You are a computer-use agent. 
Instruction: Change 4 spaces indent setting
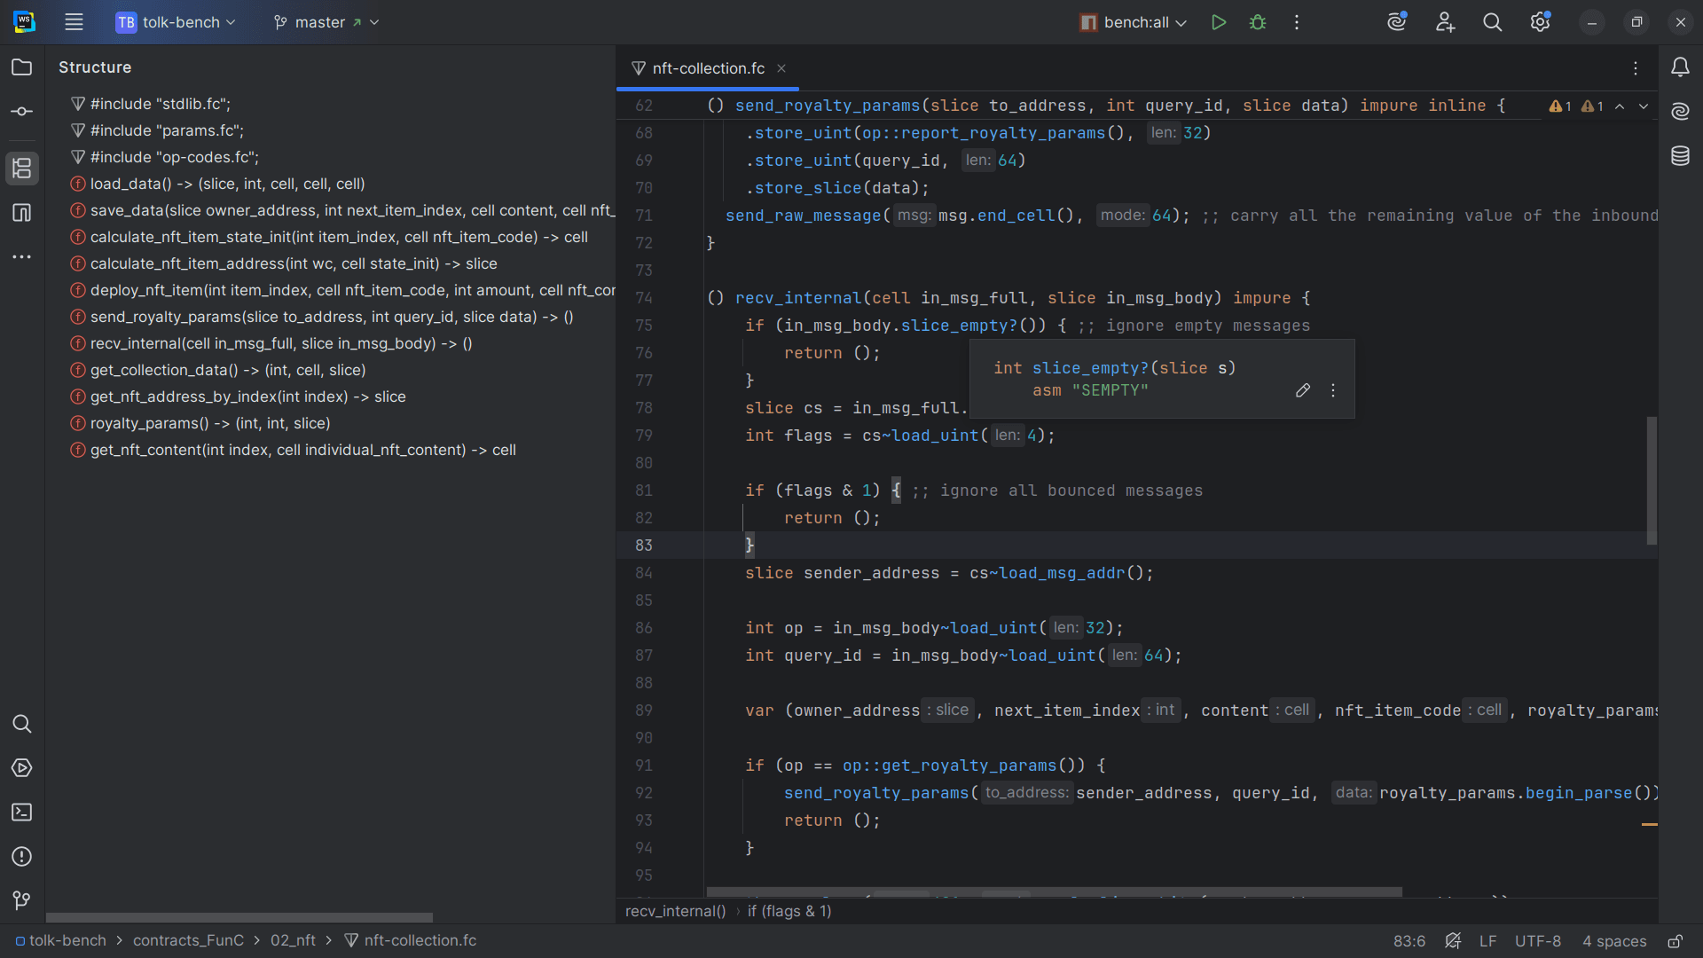pyautogui.click(x=1614, y=941)
